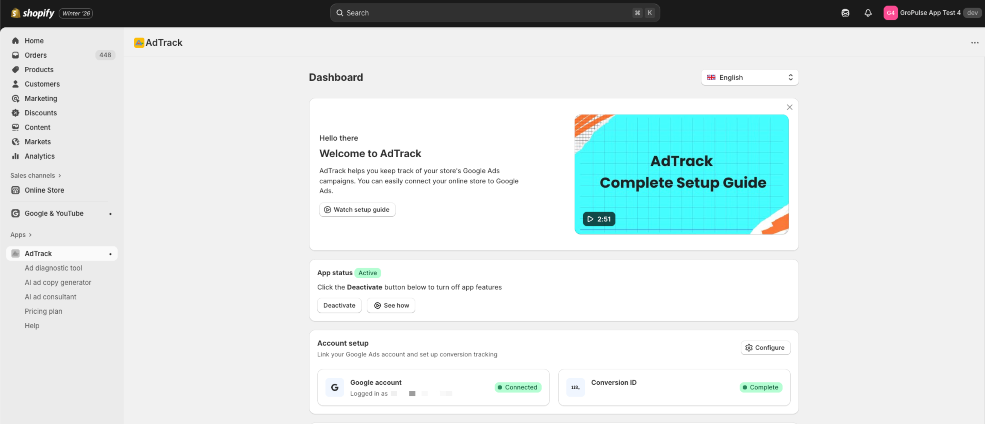This screenshot has height=424, width=985.
Task: Open the AI ad copy generator
Action: (58, 282)
